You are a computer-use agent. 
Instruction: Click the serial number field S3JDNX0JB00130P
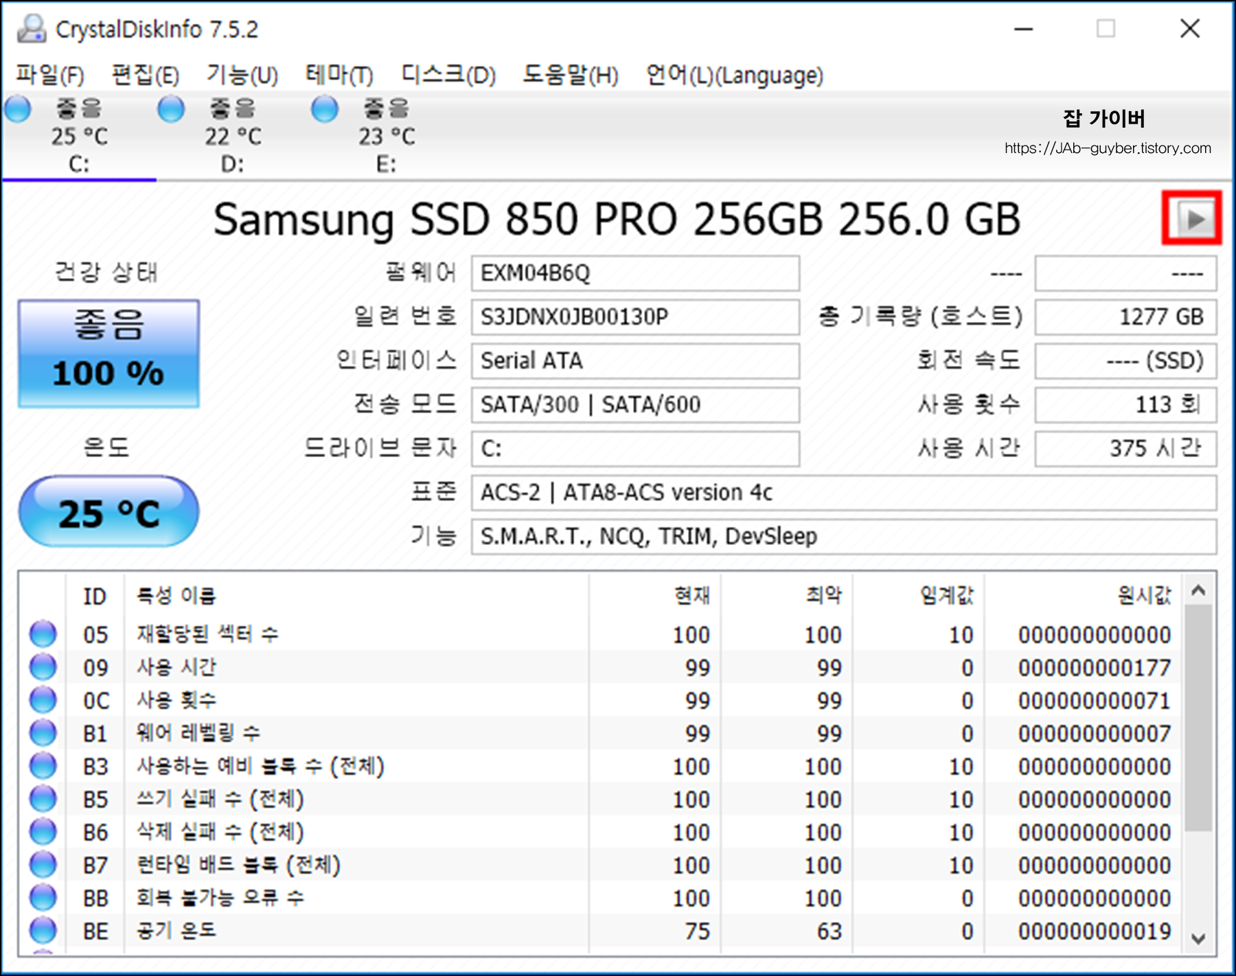pos(635,317)
